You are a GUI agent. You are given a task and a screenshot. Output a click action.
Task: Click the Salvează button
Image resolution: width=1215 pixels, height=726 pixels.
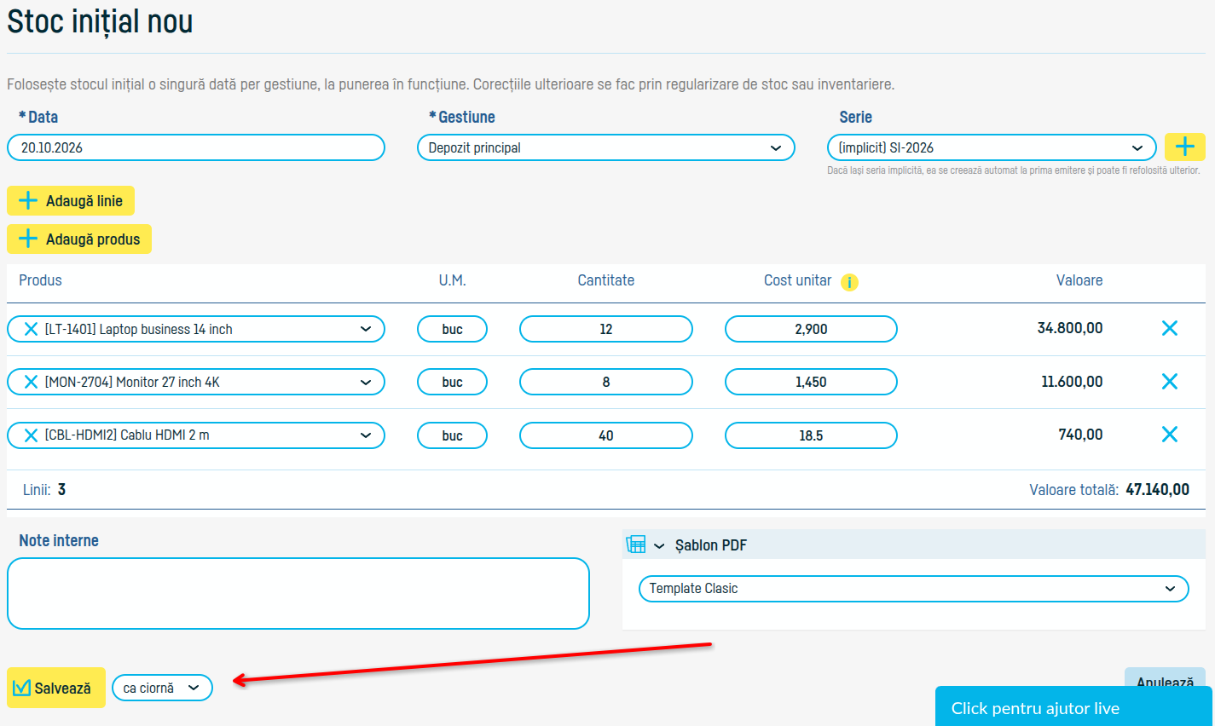(56, 688)
